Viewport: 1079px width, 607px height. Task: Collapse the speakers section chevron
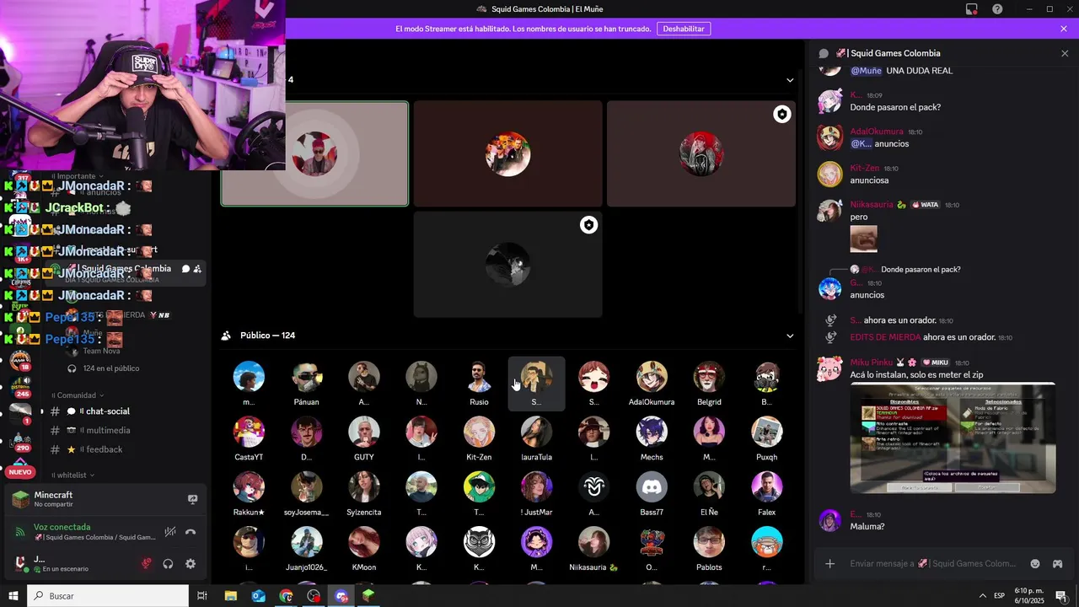click(x=790, y=80)
